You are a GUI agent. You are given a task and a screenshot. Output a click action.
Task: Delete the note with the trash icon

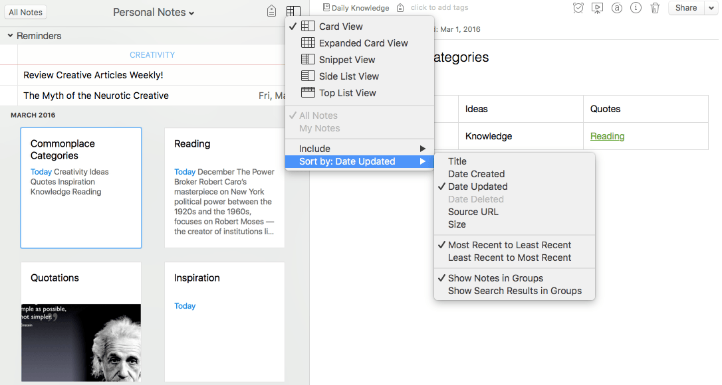(x=655, y=8)
